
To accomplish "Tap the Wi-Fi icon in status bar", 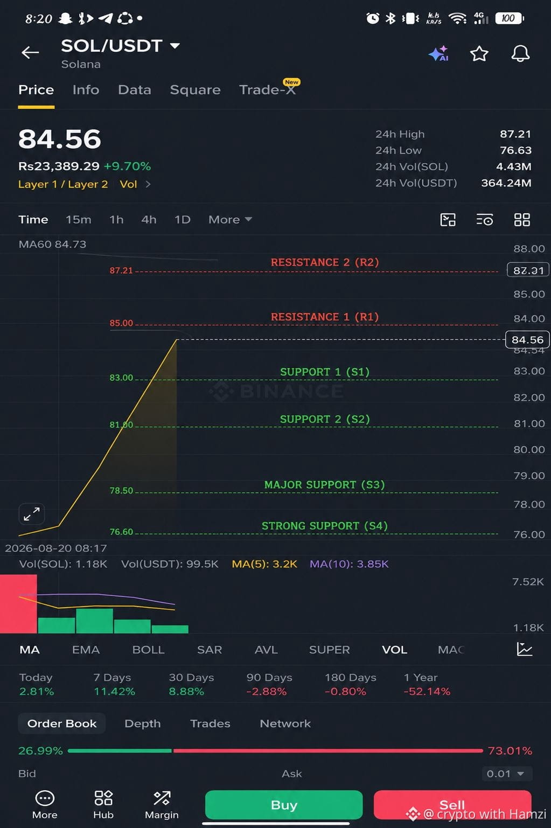I will (x=457, y=18).
